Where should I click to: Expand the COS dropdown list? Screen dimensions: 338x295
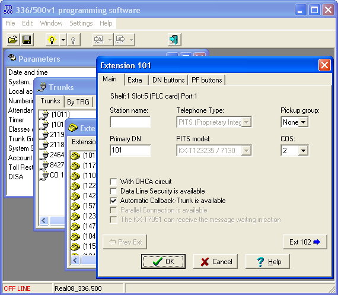pyautogui.click(x=303, y=150)
